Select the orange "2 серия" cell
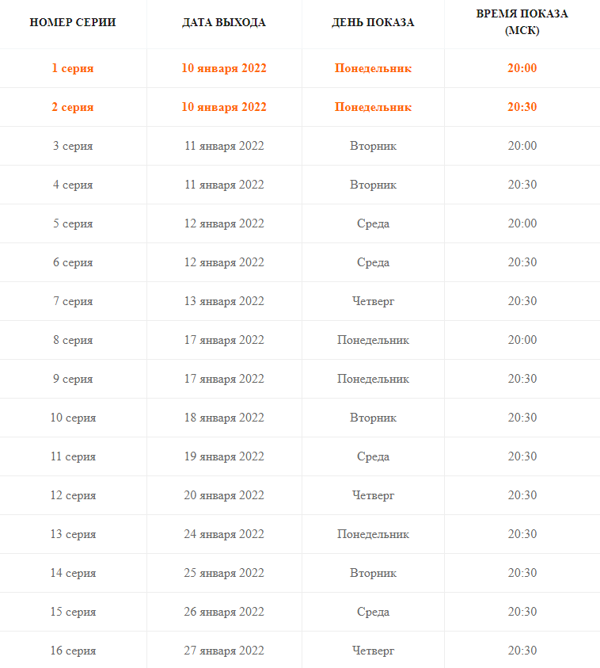Screen dimensions: 600x668 (x=73, y=107)
